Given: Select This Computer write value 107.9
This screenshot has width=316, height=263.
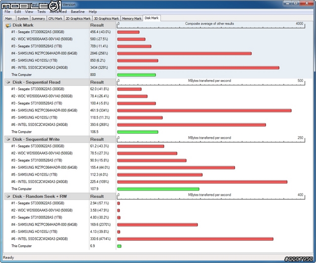Looking at the screenshot, I should tap(94, 188).
